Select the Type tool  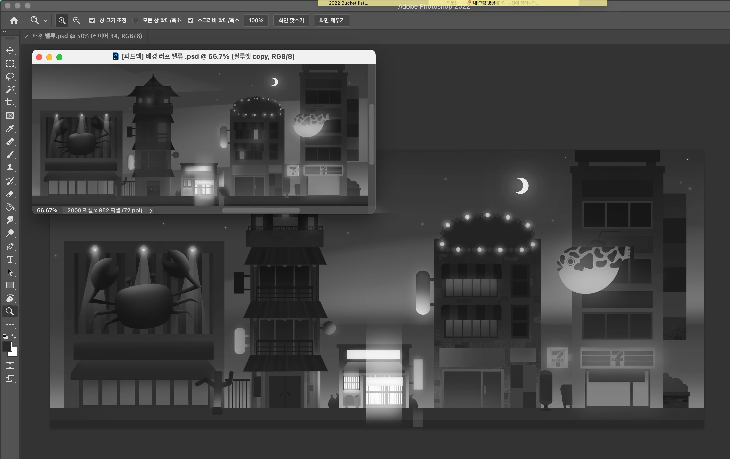tap(10, 259)
